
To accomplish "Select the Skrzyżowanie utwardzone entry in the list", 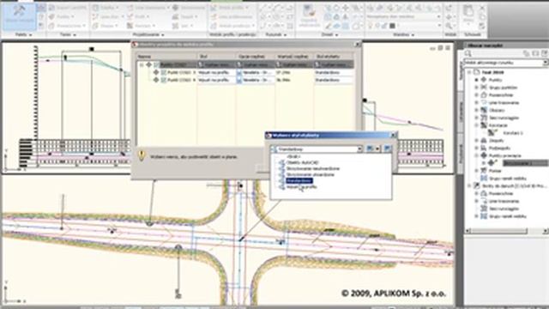I will coord(311,174).
